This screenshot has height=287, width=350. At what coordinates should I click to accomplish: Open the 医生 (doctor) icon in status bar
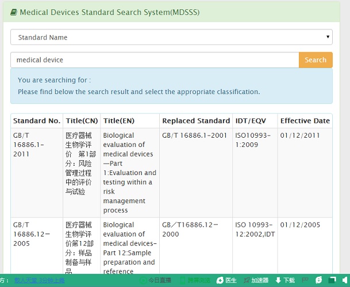220,280
